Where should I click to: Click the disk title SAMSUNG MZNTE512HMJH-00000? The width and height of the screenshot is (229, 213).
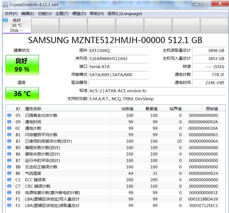115,40
